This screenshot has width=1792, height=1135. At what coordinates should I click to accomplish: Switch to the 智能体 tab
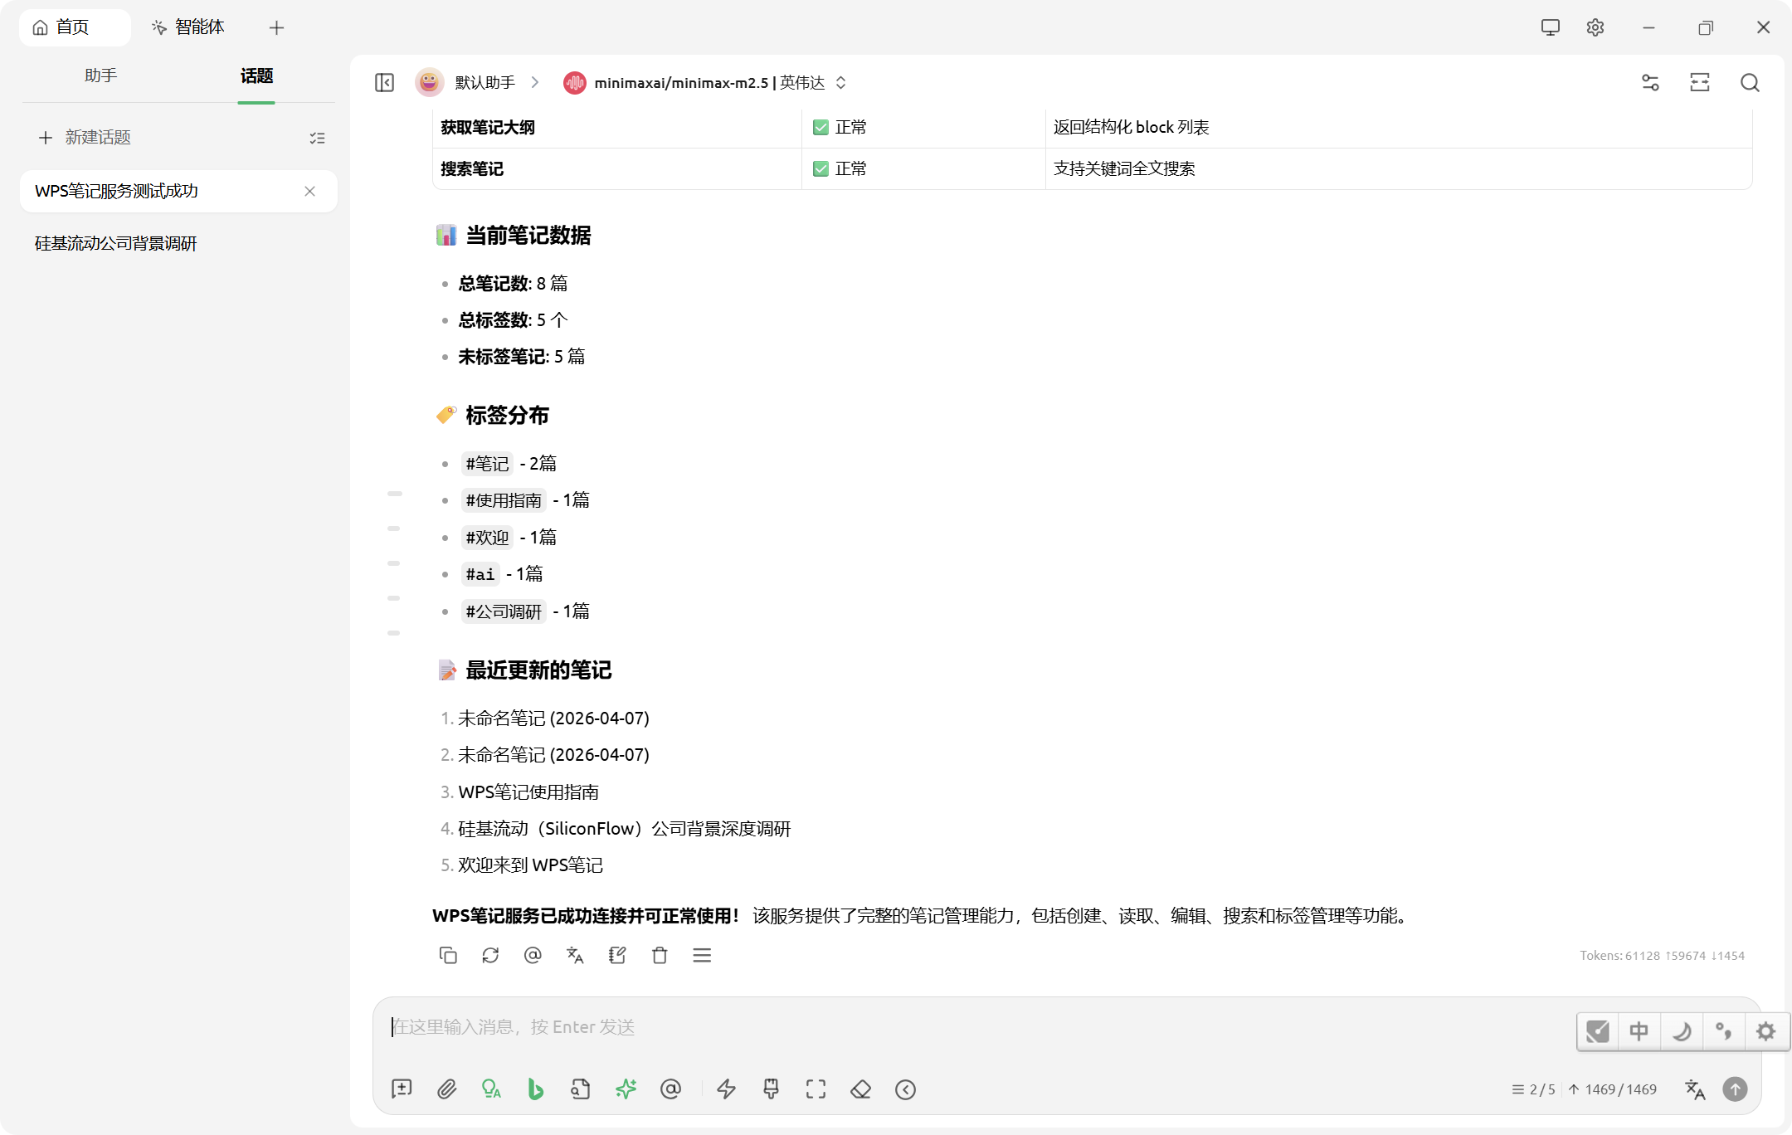click(188, 27)
